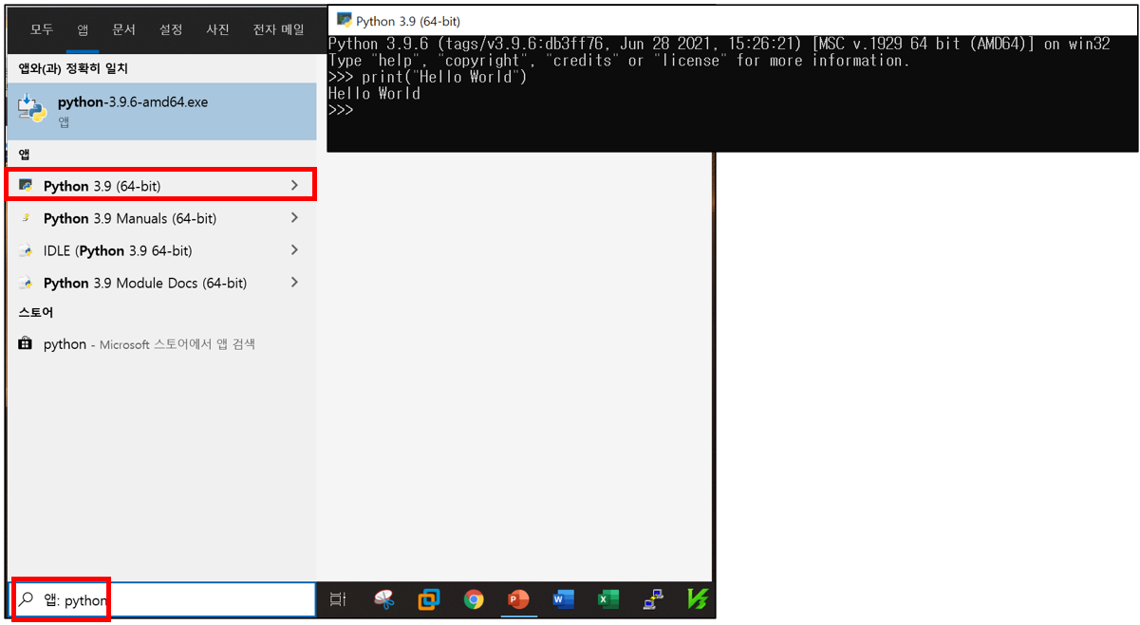1140x625 pixels.
Task: Click python-3.9.6-amd64.exe installer icon
Action: point(31,110)
